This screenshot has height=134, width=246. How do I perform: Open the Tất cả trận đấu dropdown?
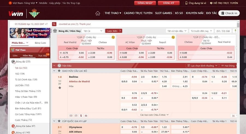coord(177,31)
